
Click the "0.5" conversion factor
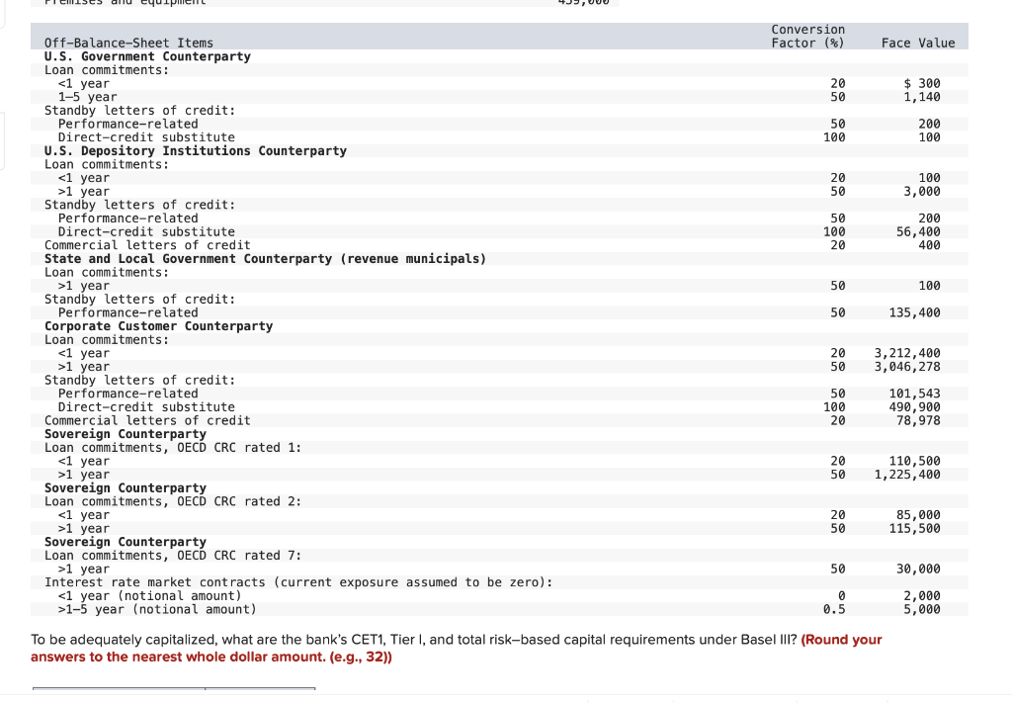tap(834, 609)
